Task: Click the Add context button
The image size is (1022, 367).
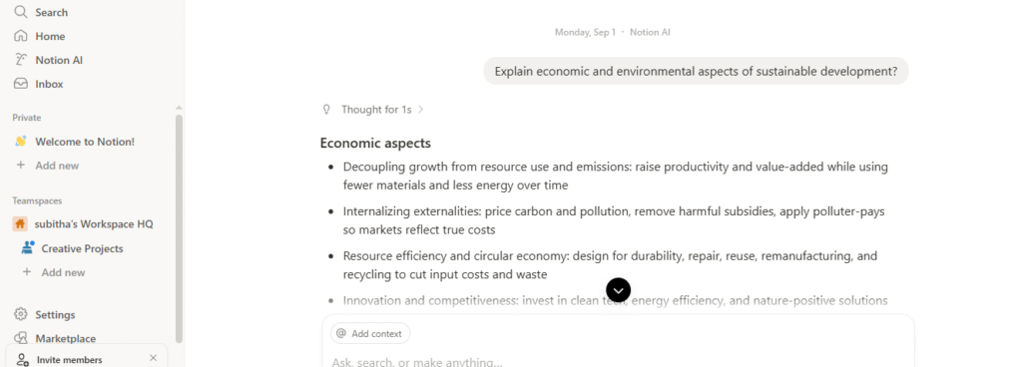Action: point(369,333)
